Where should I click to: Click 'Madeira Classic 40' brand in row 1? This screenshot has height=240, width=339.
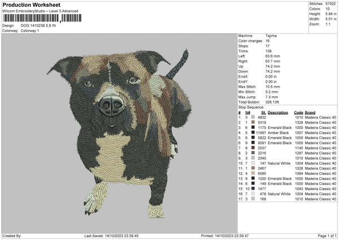pos(320,117)
